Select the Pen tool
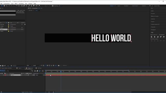 tap(24, 6)
